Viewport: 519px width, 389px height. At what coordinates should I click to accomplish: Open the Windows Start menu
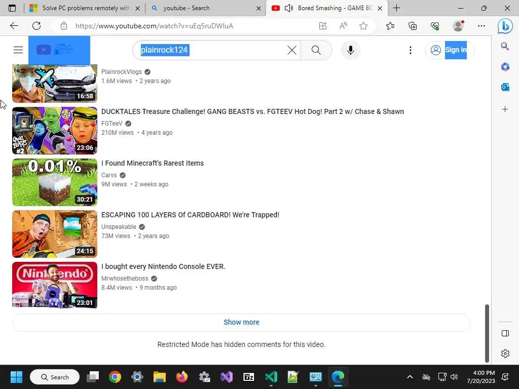click(16, 377)
